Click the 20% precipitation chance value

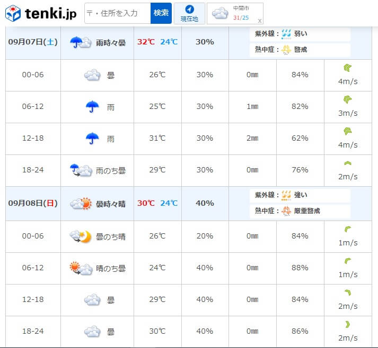coord(205,236)
